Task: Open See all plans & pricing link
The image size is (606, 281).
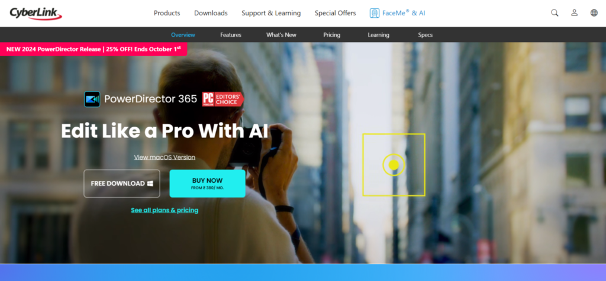Action: [x=165, y=210]
